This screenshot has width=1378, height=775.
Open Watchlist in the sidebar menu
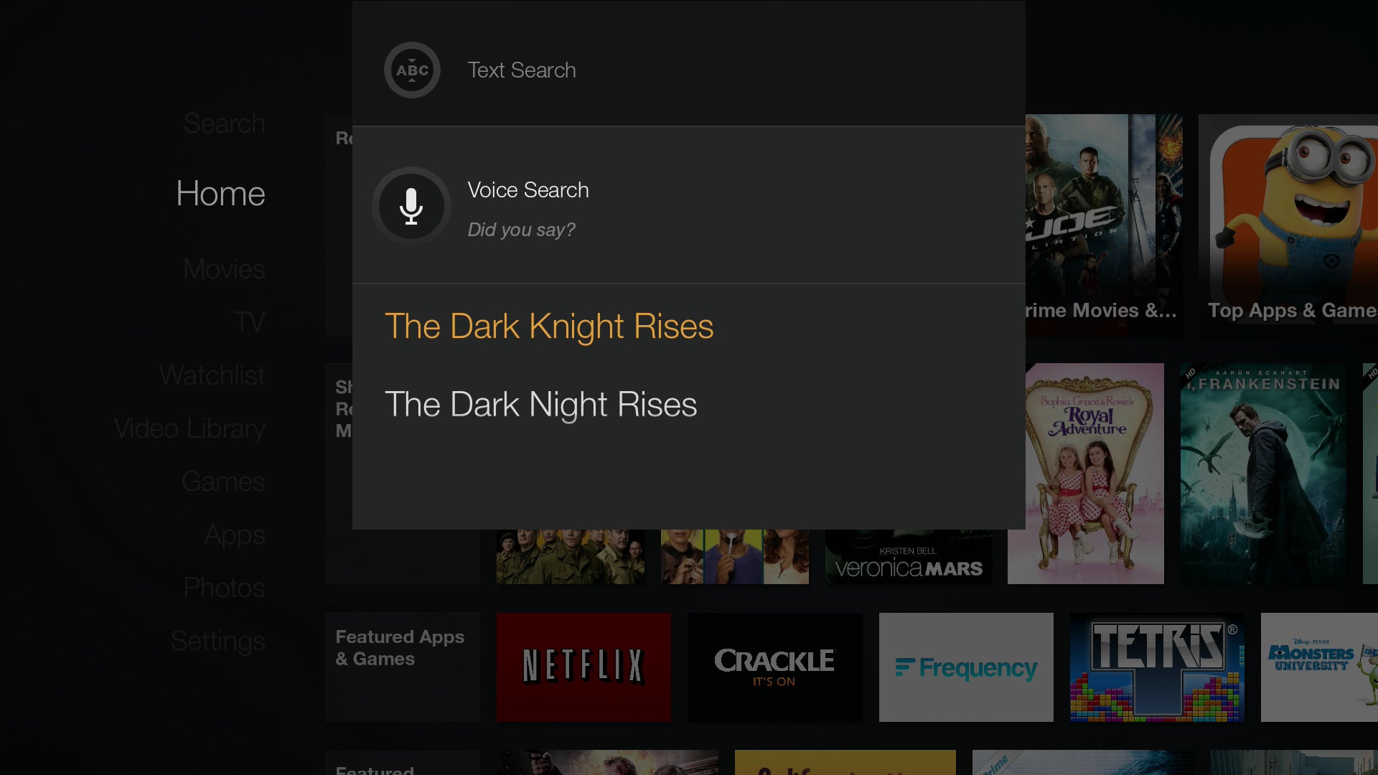(x=212, y=375)
